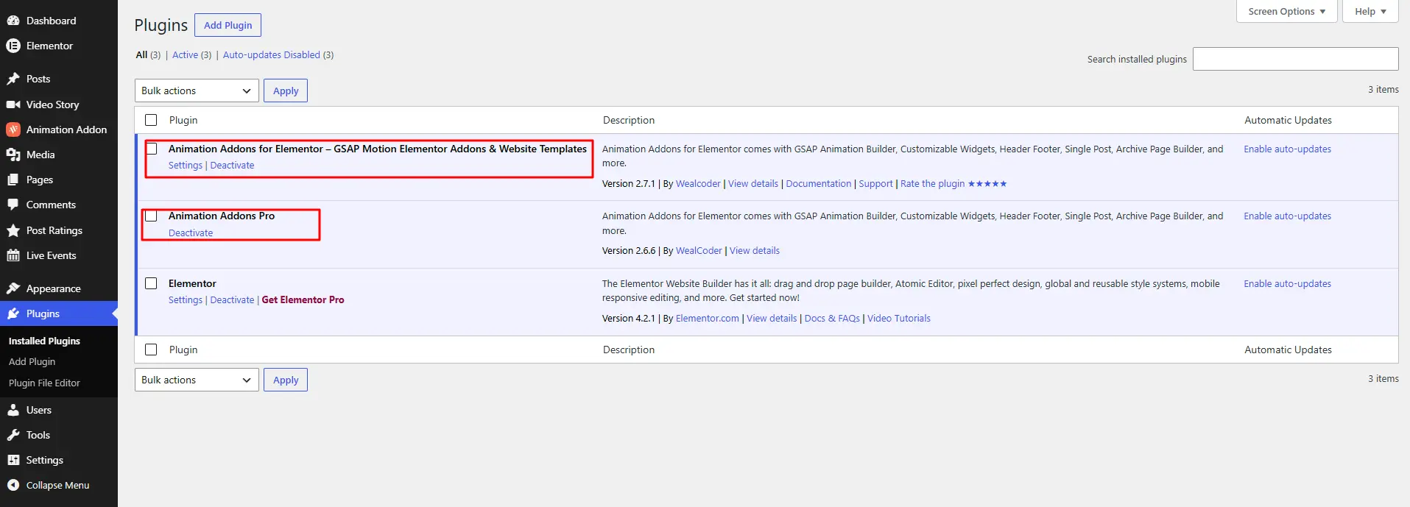Check the Elementor plugin checkbox
This screenshot has width=1410, height=507.
pos(151,283)
